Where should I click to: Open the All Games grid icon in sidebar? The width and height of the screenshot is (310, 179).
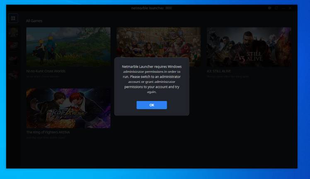tap(13, 18)
